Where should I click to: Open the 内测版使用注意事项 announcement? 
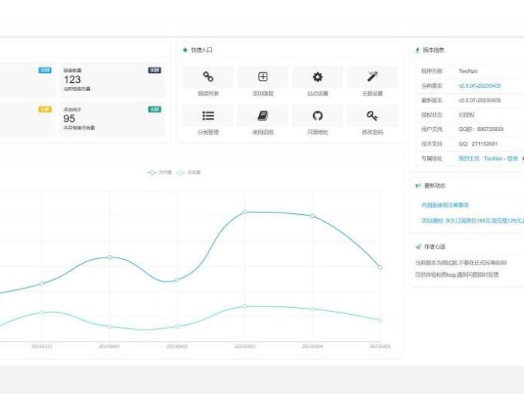point(445,205)
